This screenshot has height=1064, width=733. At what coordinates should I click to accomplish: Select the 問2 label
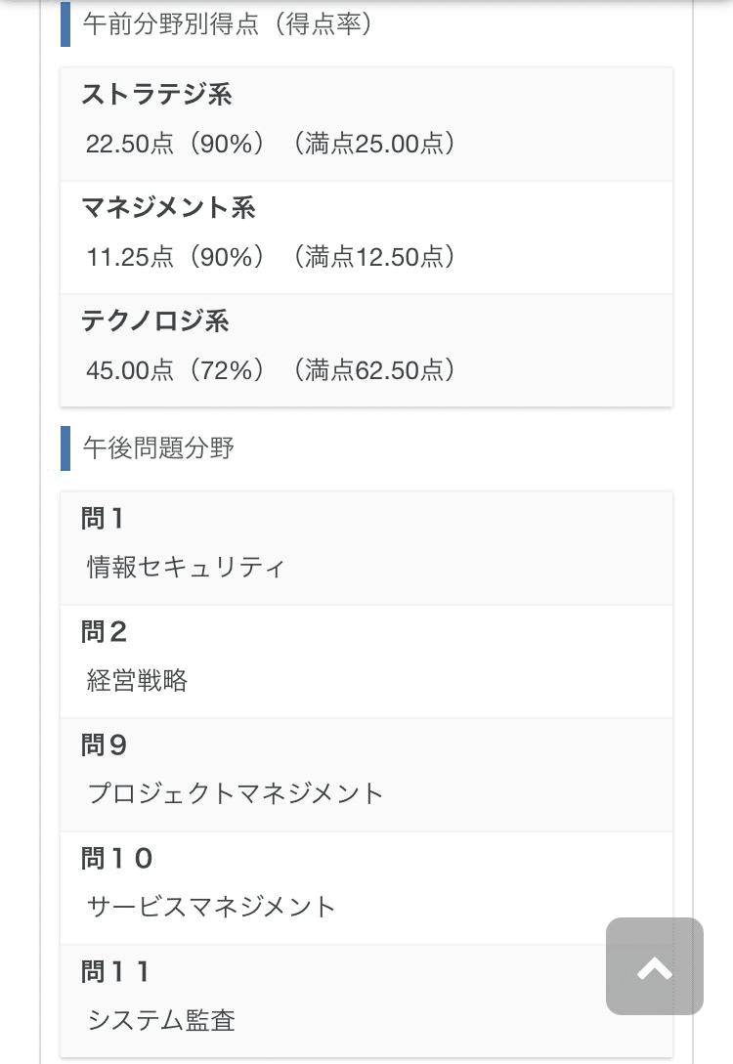click(105, 632)
